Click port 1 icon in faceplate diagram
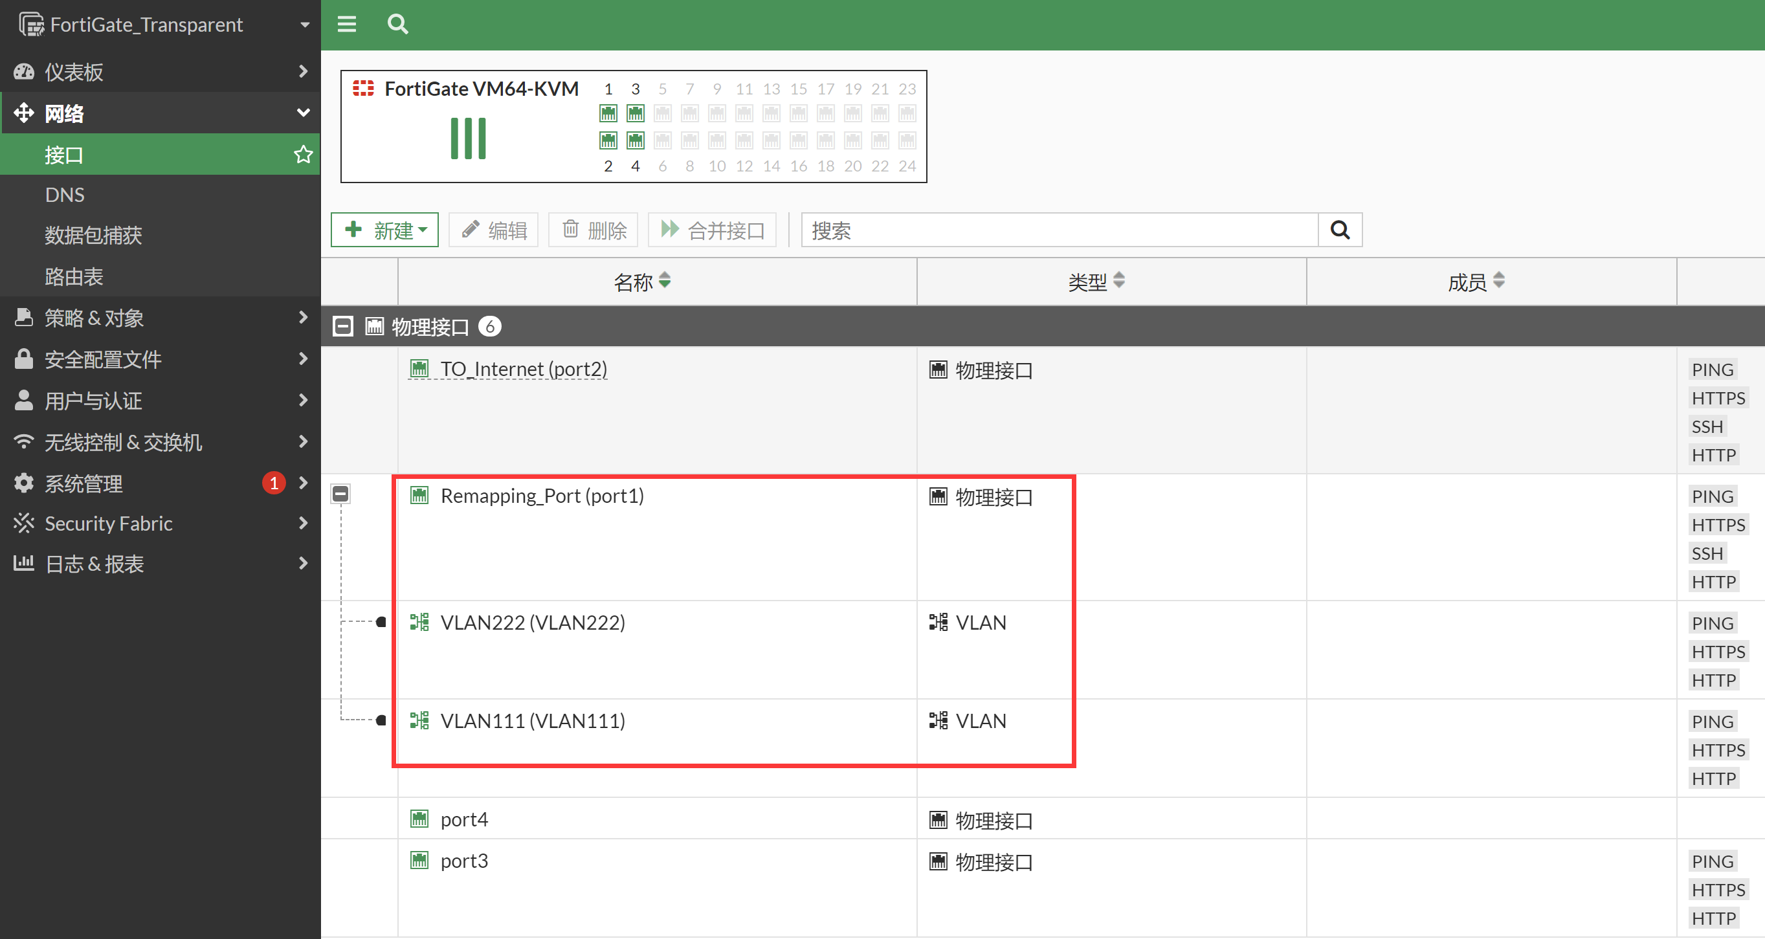1765x939 pixels. 608,113
